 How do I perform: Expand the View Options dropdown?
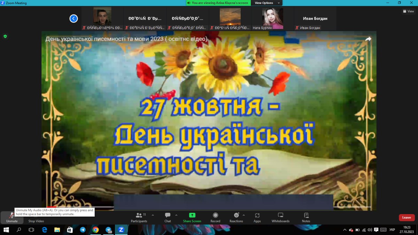266,3
